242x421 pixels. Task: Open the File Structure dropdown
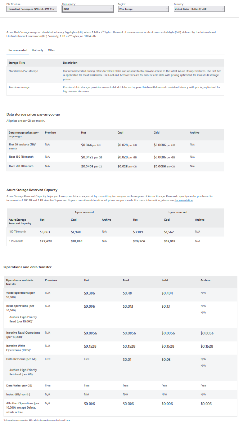[x=32, y=9]
